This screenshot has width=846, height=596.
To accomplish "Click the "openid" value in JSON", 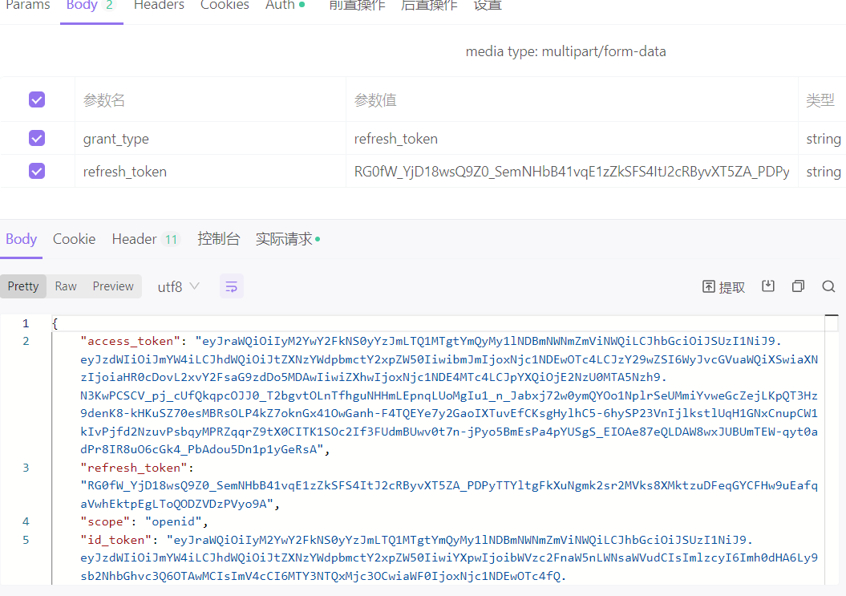I will (x=173, y=521).
